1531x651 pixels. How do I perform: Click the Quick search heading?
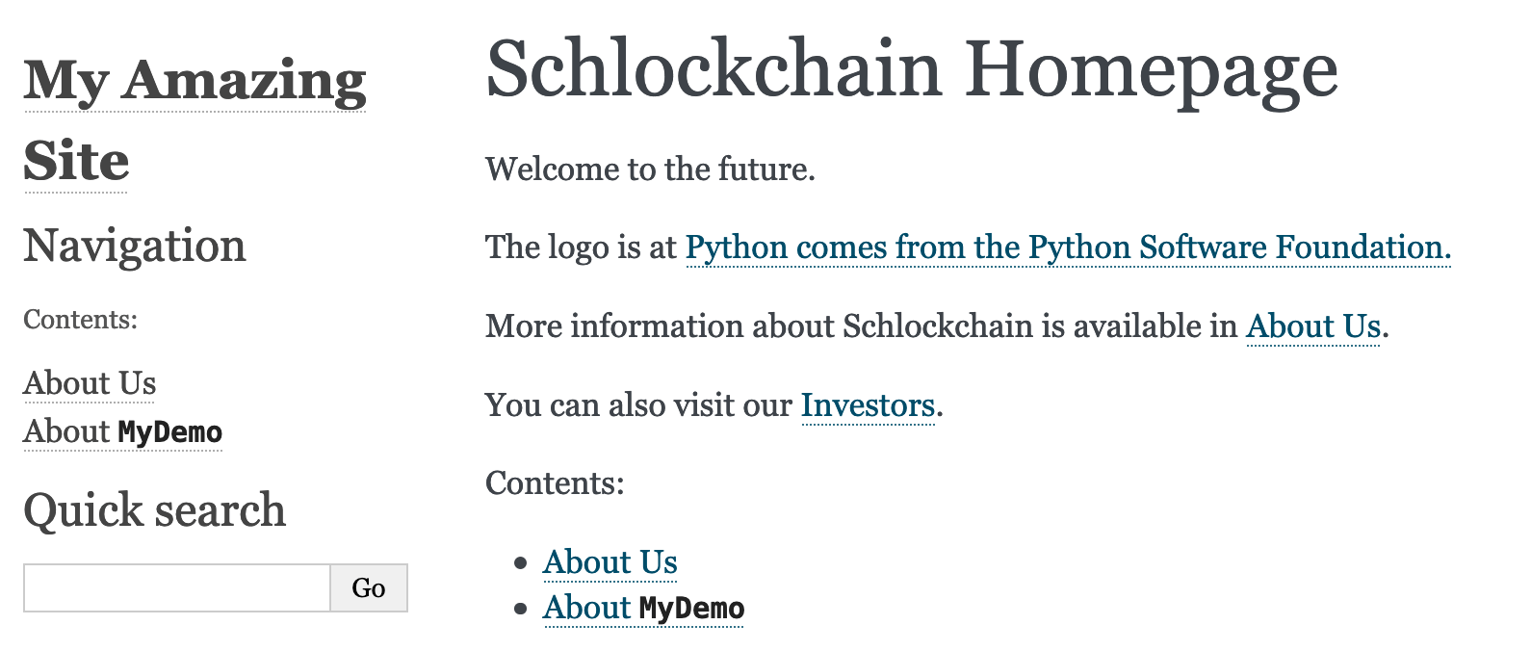click(154, 510)
